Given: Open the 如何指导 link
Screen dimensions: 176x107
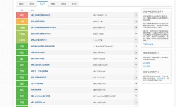Looking at the screenshot, I should (146, 63).
